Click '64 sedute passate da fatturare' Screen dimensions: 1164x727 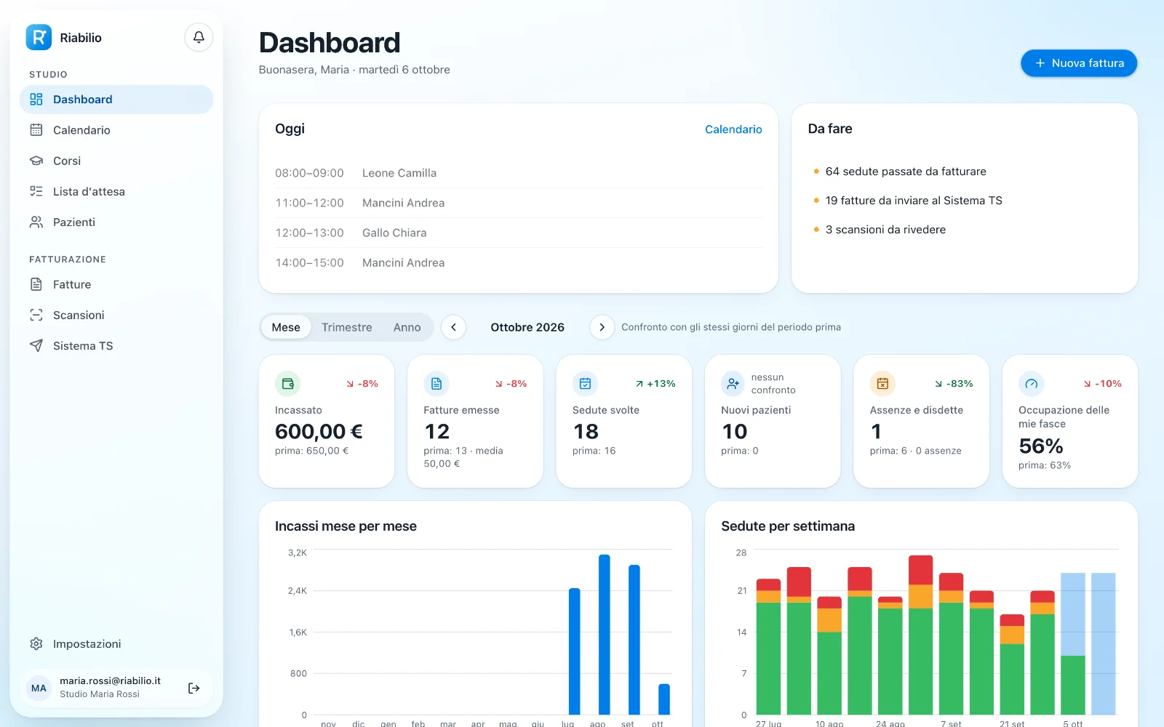[906, 172]
